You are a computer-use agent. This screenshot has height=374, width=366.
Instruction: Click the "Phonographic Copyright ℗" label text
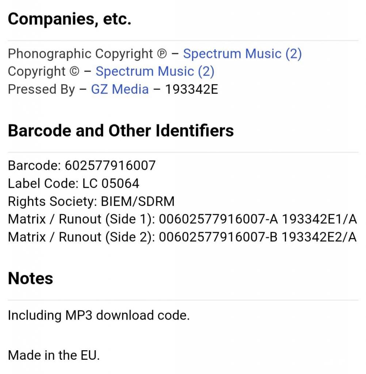tap(87, 54)
